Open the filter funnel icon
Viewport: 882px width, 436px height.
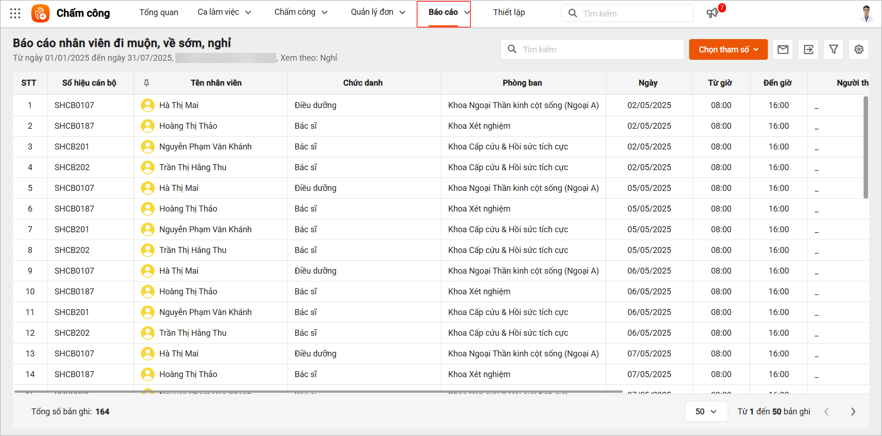click(x=834, y=50)
